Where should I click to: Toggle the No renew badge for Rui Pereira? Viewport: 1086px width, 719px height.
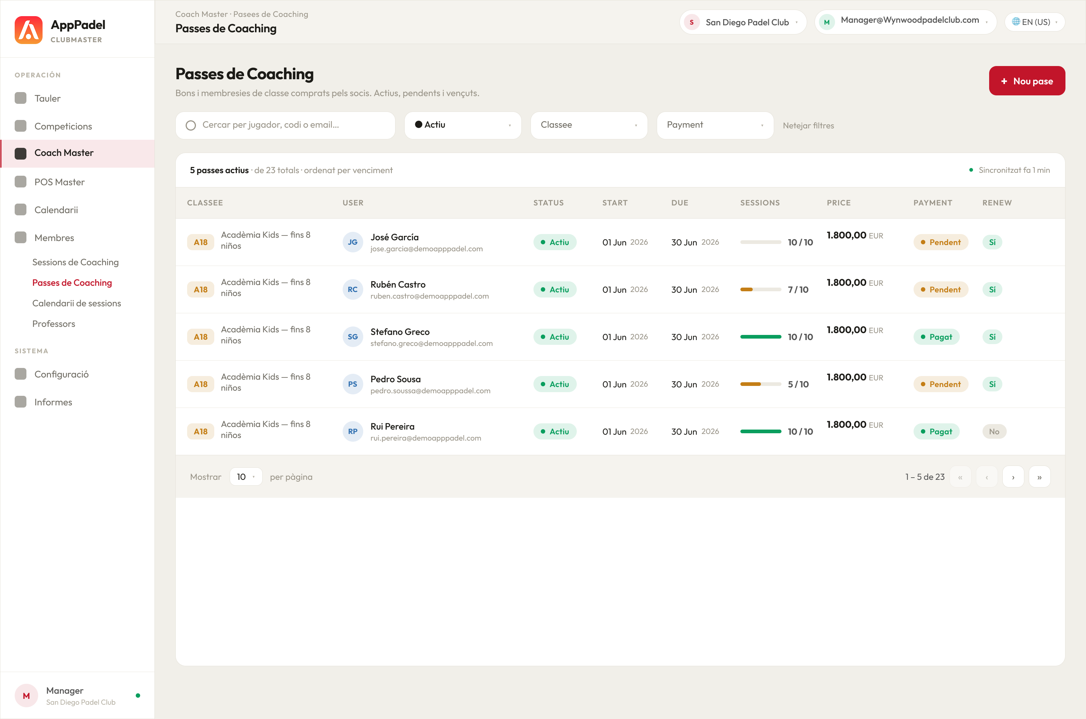coord(994,431)
